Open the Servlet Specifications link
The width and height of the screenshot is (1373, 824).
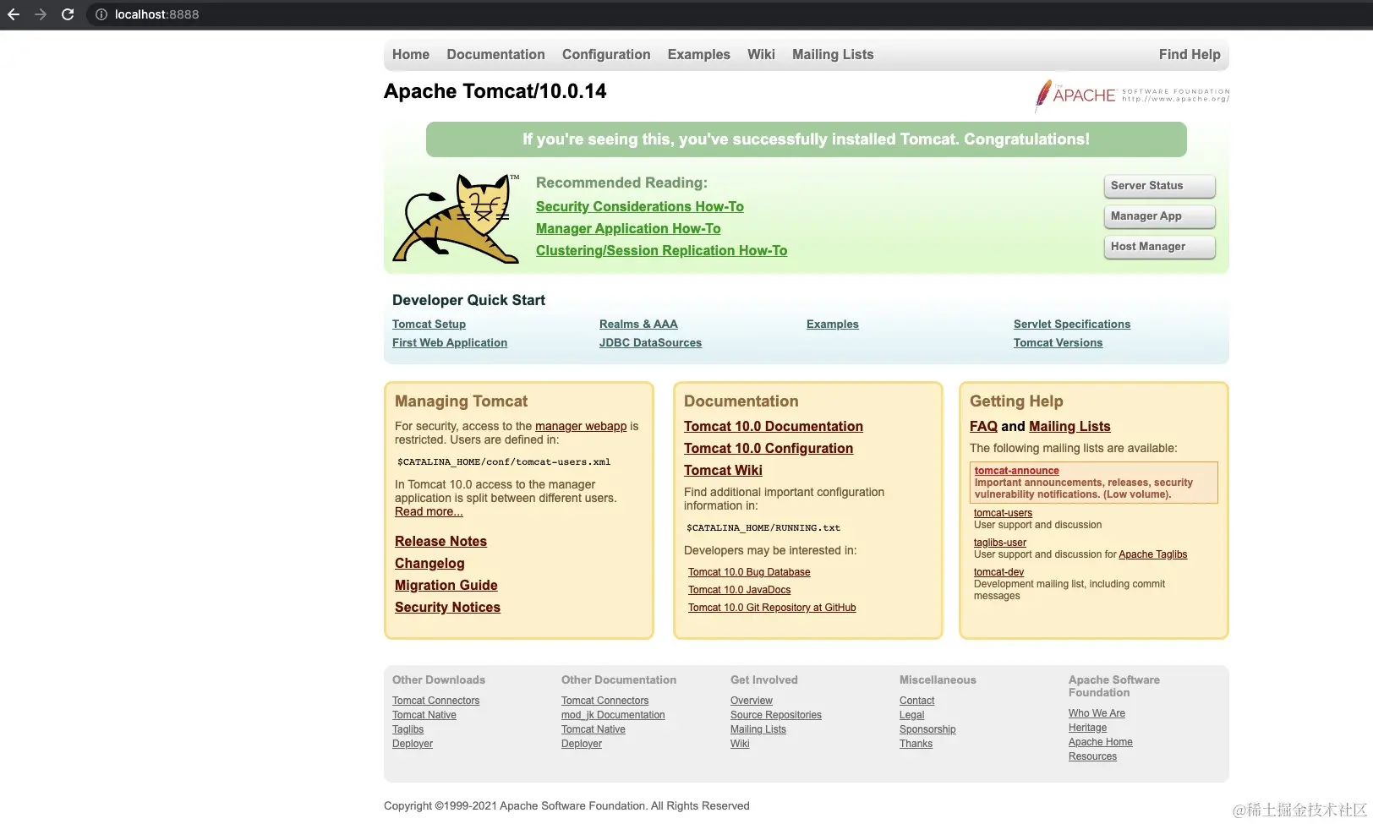1072,324
